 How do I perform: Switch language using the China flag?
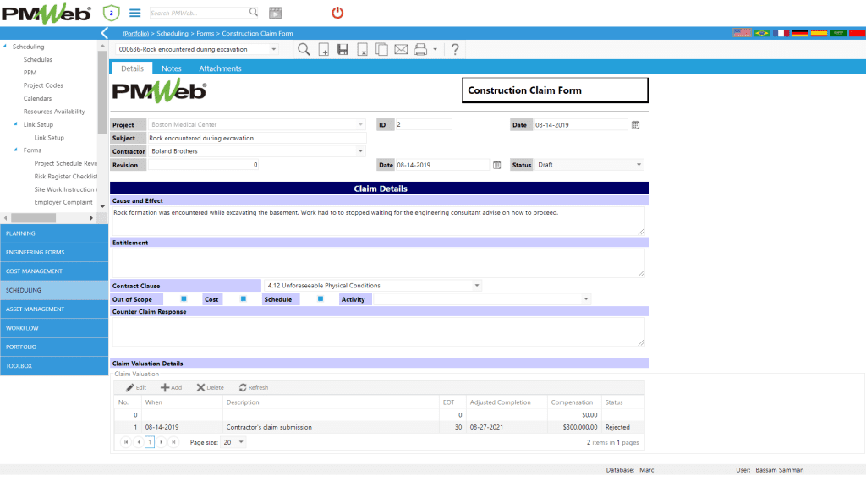point(858,33)
